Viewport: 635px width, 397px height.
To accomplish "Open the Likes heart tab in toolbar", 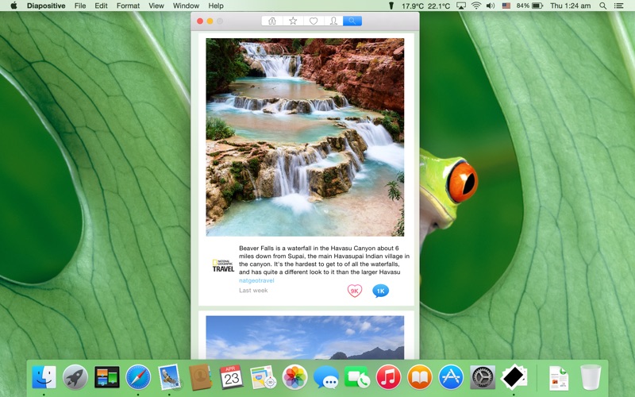I will 313,21.
